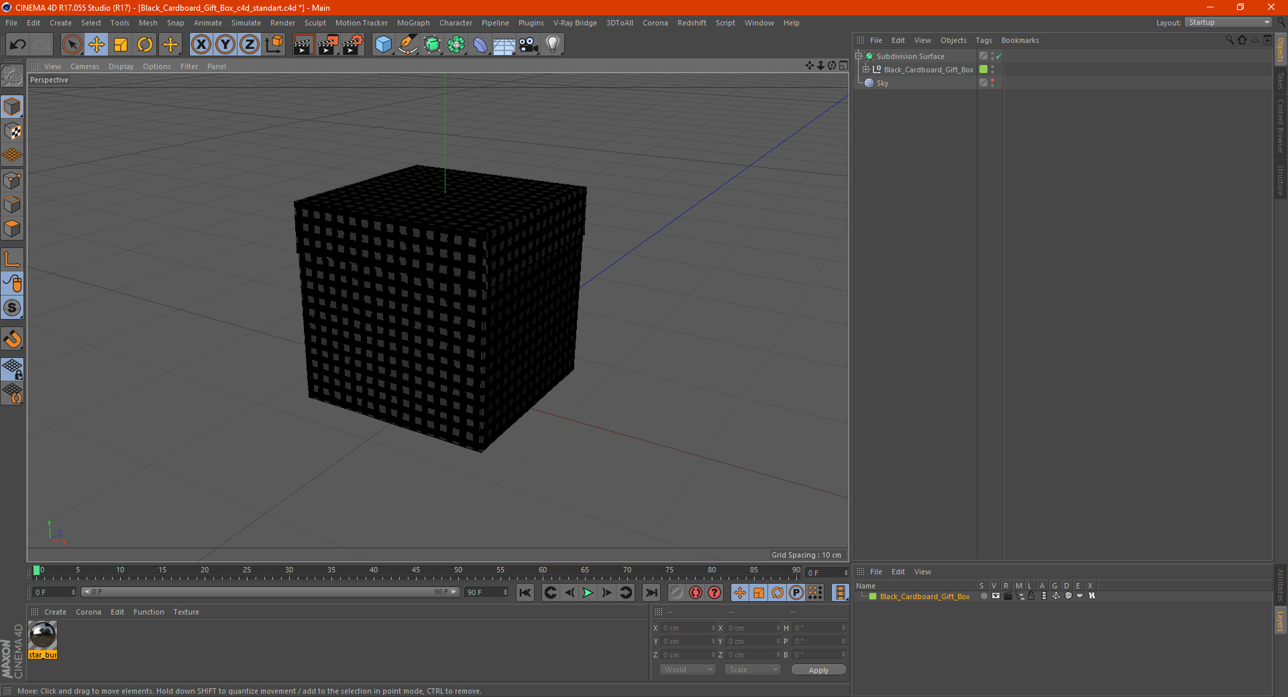Add a Light object

553,45
